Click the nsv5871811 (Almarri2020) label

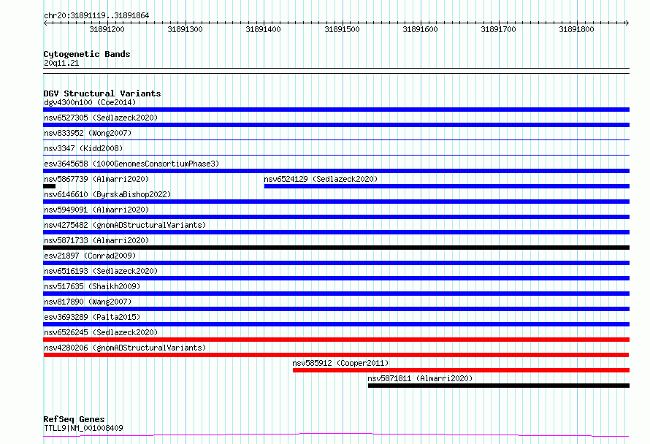[420, 378]
